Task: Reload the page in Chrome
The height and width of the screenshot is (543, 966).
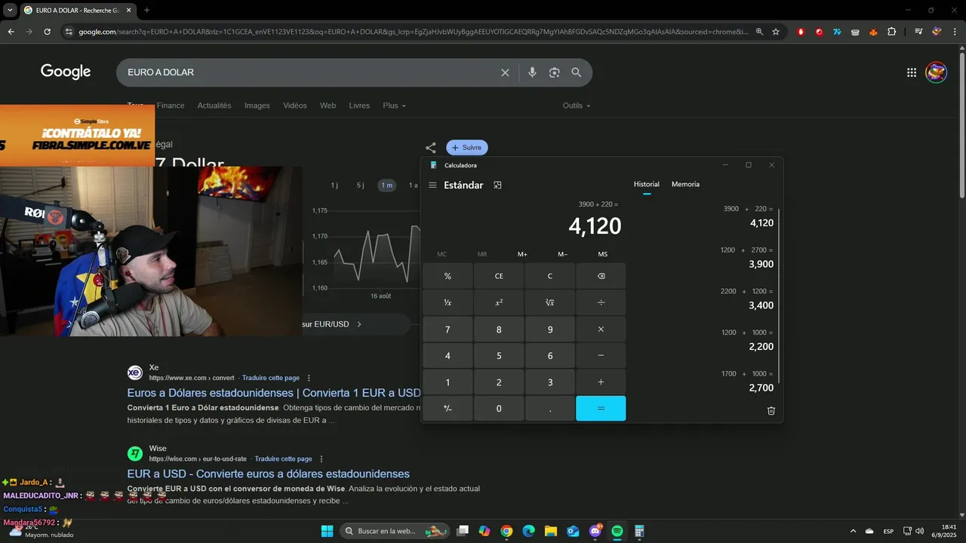Action: pyautogui.click(x=47, y=32)
